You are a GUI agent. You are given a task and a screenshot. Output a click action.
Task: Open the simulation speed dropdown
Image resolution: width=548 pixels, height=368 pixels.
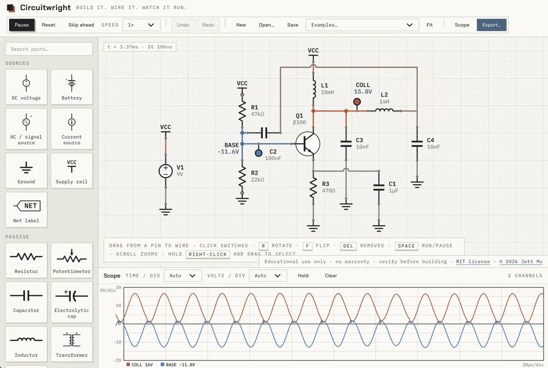(142, 25)
